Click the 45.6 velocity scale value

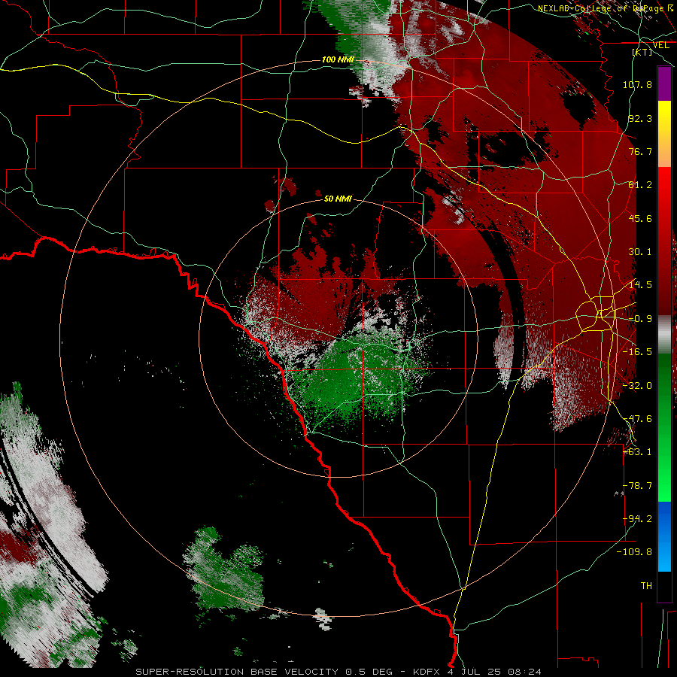[x=640, y=218]
